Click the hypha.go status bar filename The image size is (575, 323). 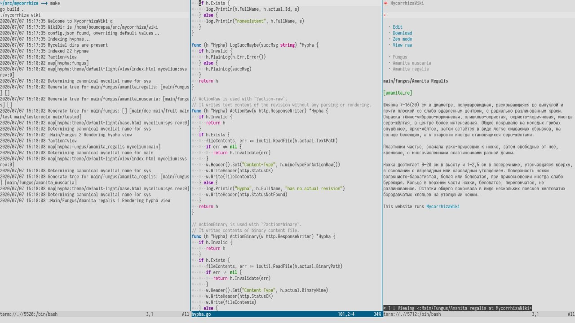pos(201,314)
